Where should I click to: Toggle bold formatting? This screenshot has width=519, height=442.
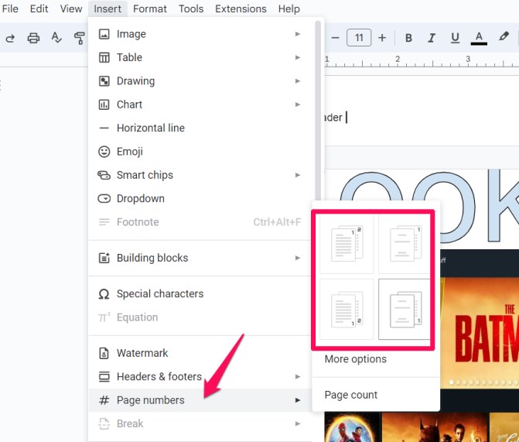(408, 38)
